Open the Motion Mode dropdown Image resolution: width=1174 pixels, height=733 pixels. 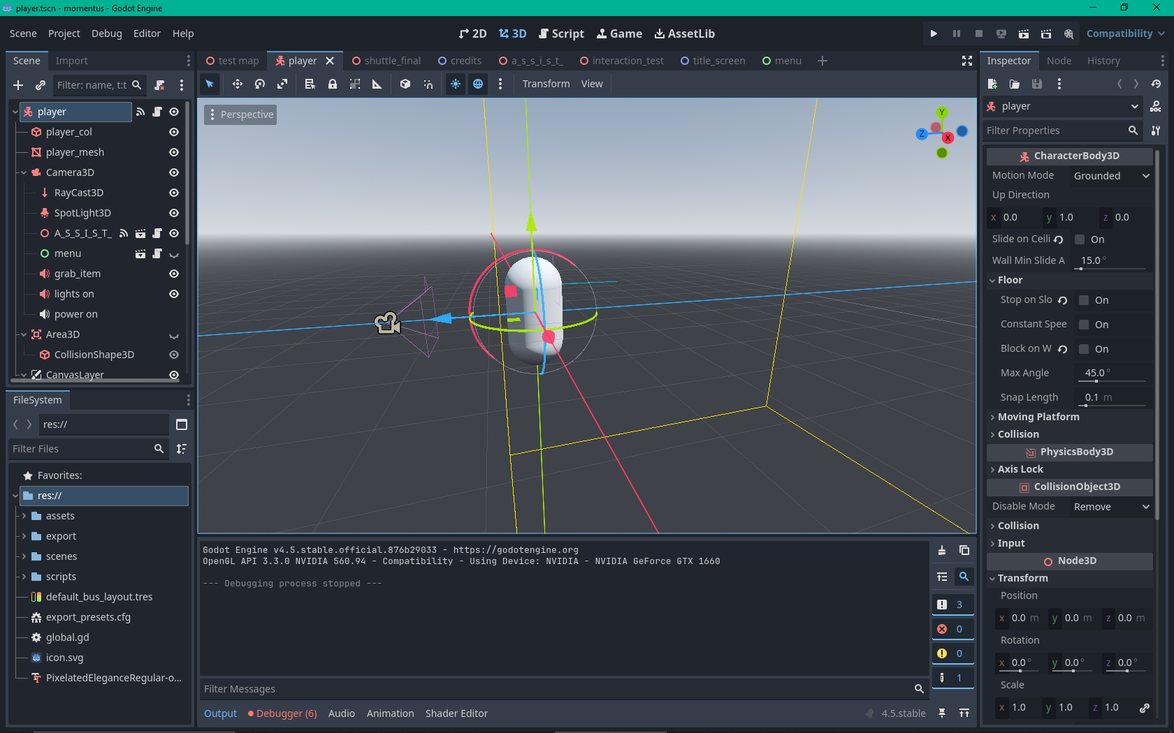coord(1111,176)
